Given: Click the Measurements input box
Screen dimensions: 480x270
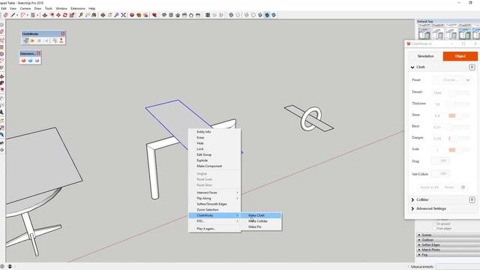Looking at the screenshot, I should click(458, 267).
